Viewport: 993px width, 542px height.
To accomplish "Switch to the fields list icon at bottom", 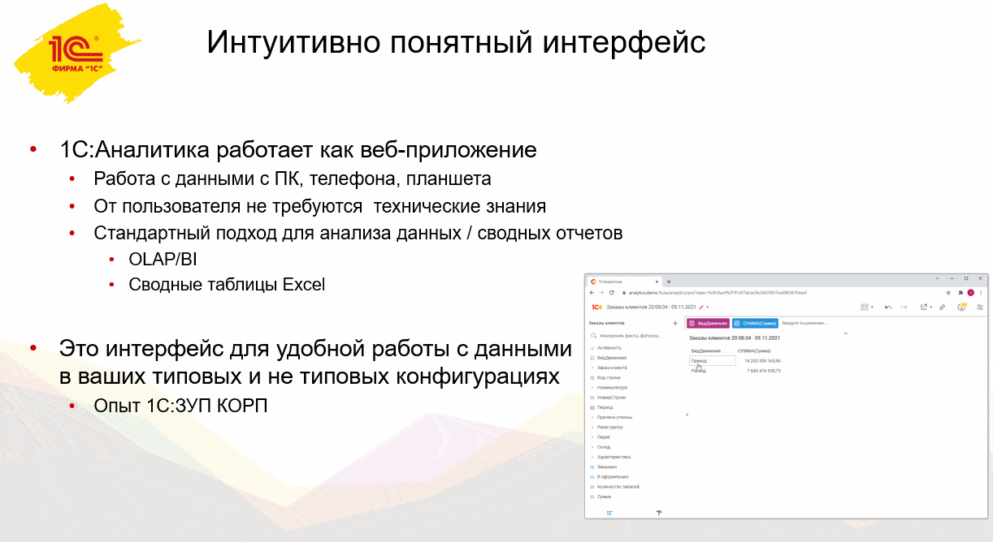I will 609,513.
